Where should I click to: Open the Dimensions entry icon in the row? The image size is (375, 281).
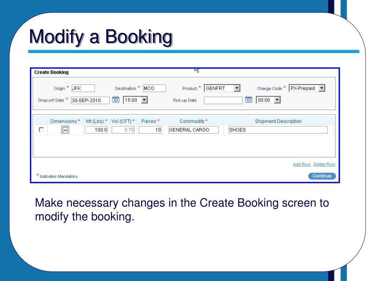point(65,130)
